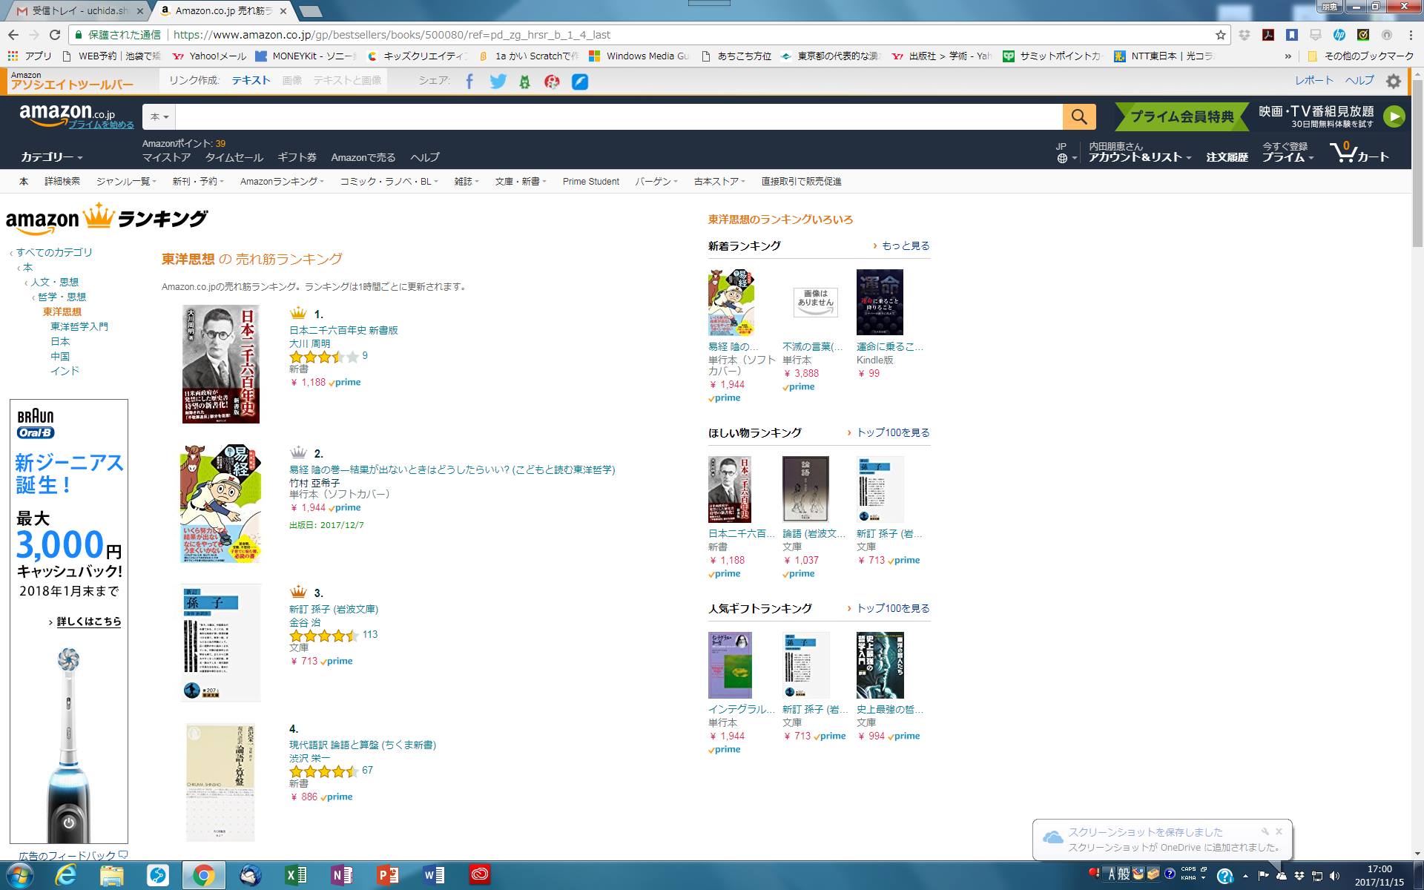1424x890 pixels.
Task: Click the JP globe language icon
Action: (x=1062, y=158)
